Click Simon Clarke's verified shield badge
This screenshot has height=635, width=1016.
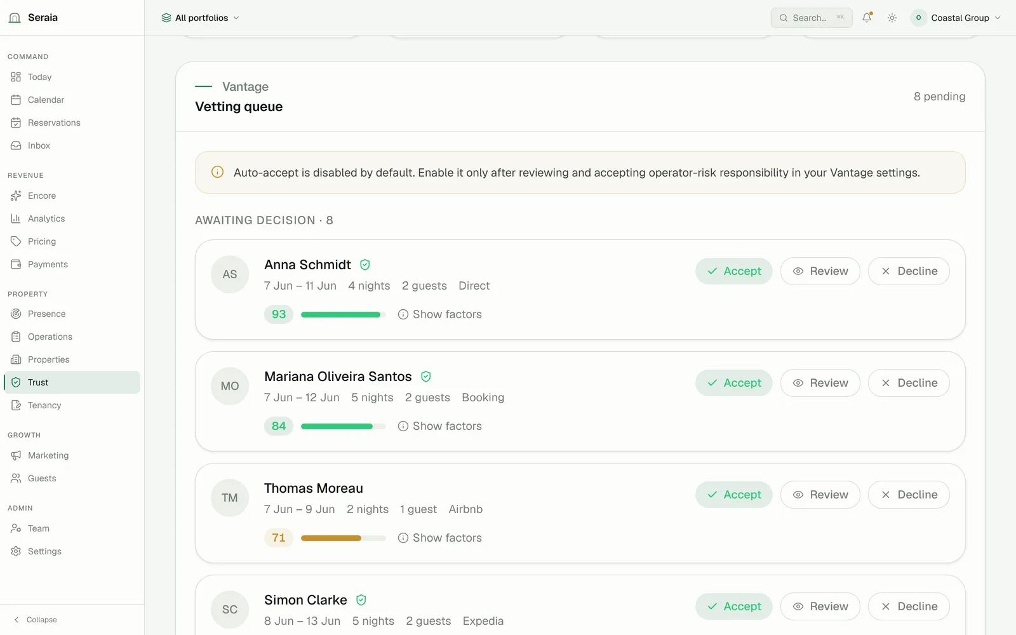(361, 600)
